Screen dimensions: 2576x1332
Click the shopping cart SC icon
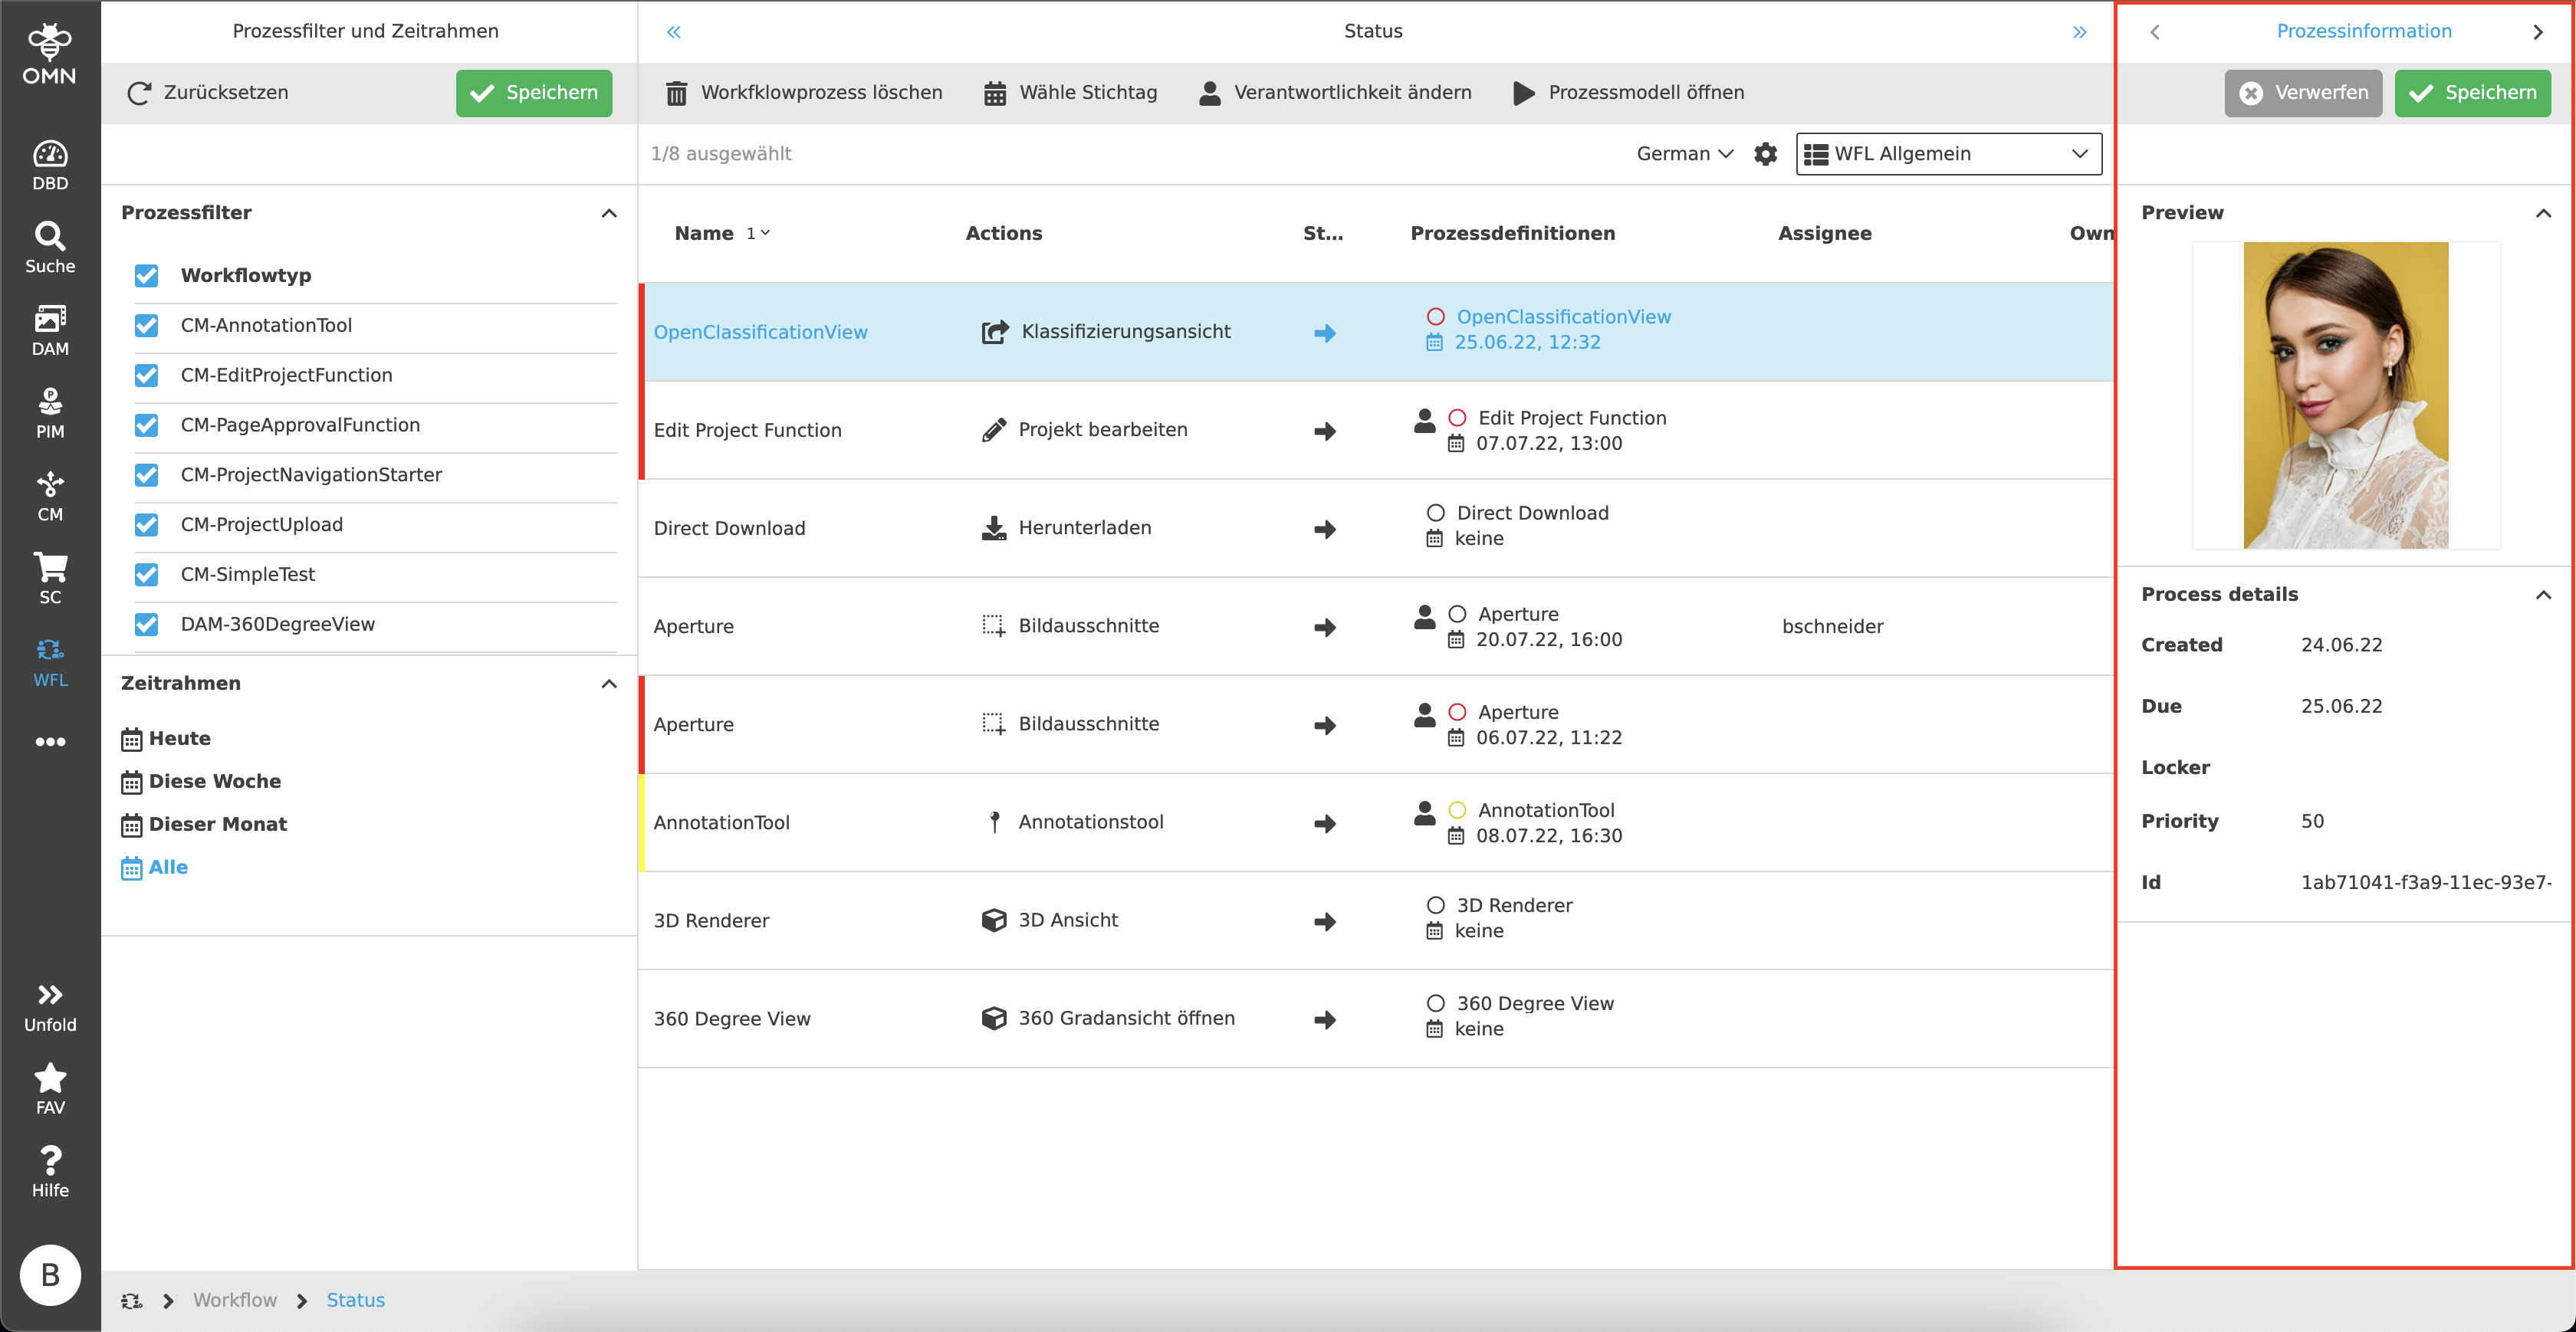pyautogui.click(x=50, y=578)
